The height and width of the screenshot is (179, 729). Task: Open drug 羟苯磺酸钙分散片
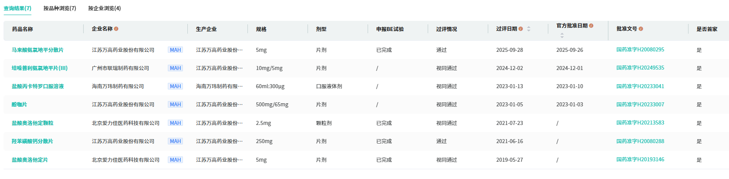(32, 141)
